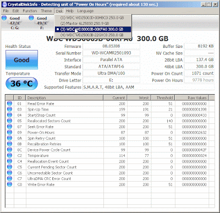Click the Buffer Size value 8192 KB
The width and height of the screenshot is (220, 213).
coord(199,46)
